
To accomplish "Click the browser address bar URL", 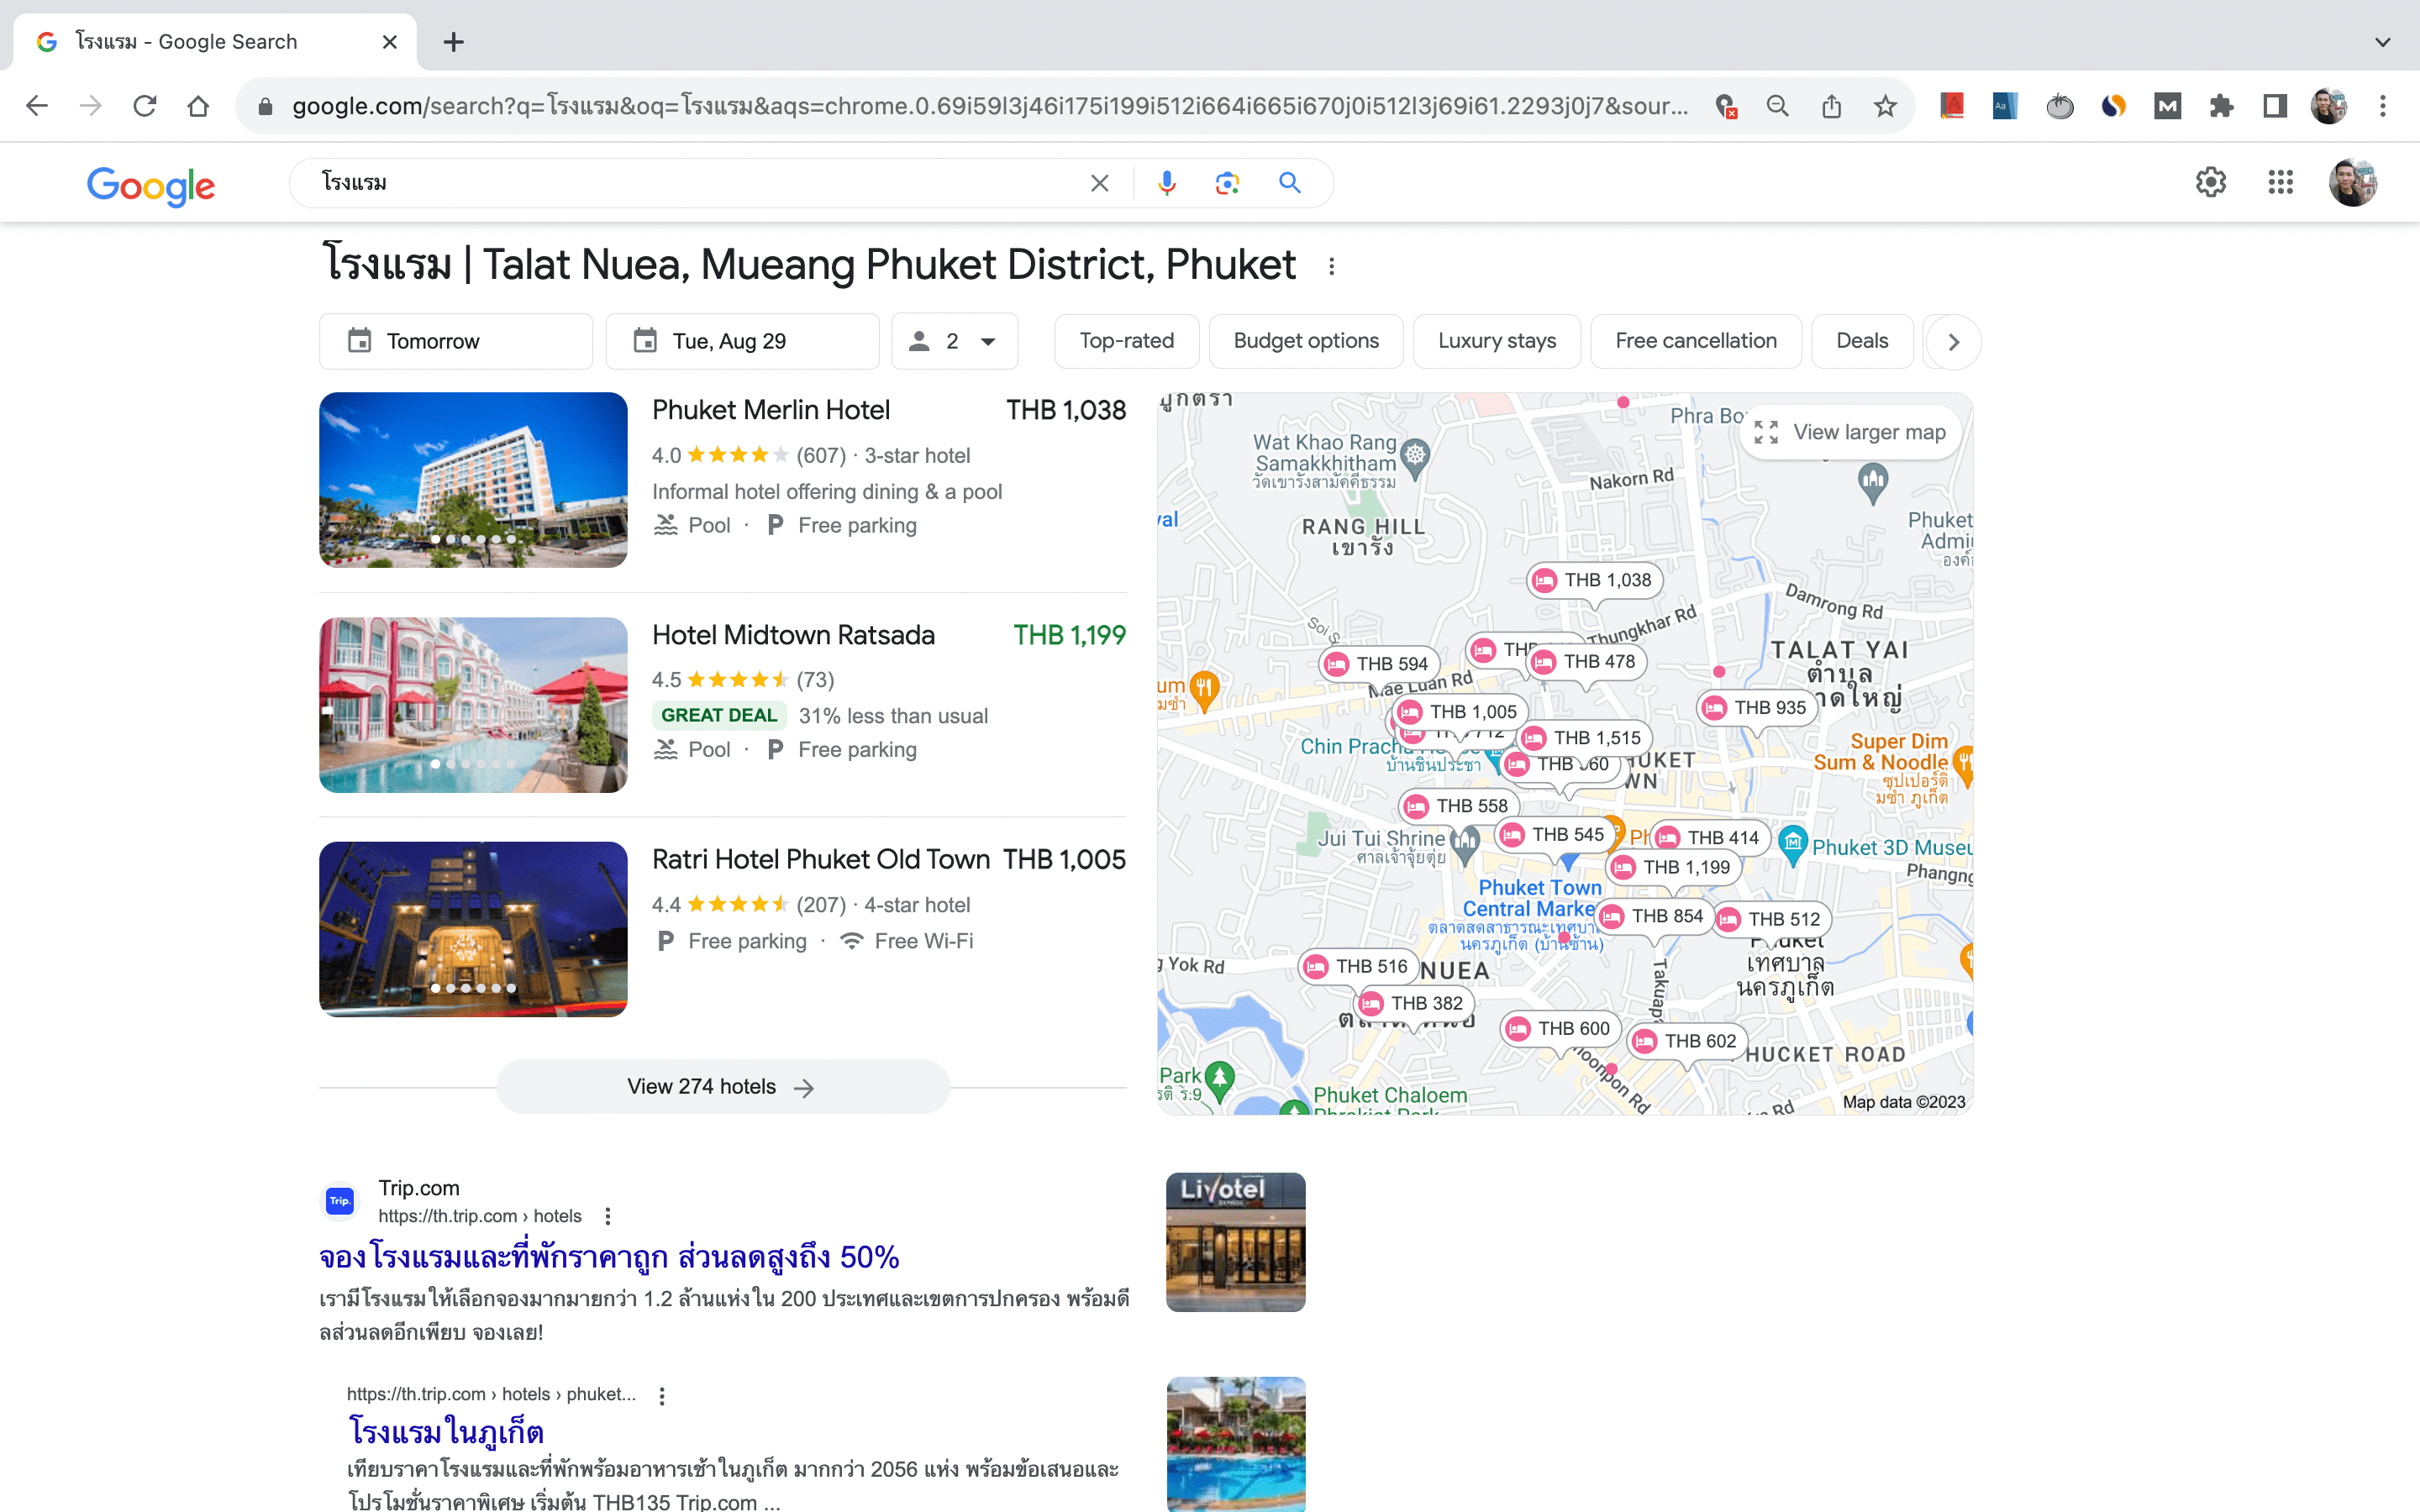I will click(x=990, y=106).
